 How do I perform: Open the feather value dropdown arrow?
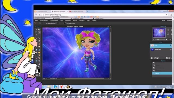click(x=60, y=23)
